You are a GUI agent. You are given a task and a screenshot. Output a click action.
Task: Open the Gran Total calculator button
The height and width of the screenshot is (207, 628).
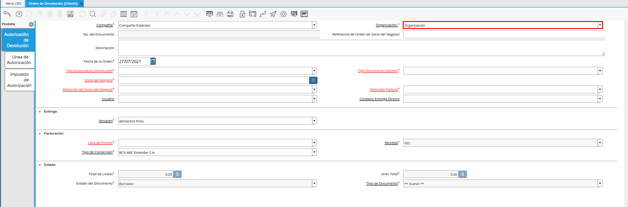coord(463,174)
